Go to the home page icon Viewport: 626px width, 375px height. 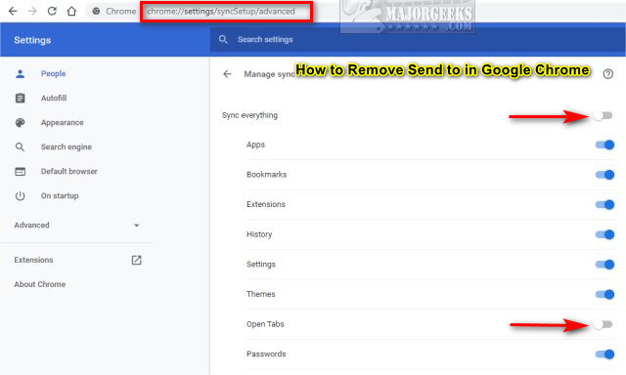tap(71, 11)
